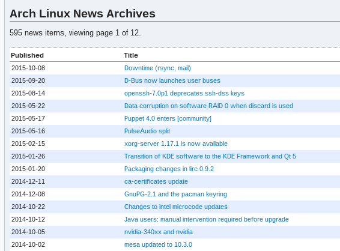Select the "595 news items, viewing page 1 of 12." text

pyautogui.click(x=75, y=33)
